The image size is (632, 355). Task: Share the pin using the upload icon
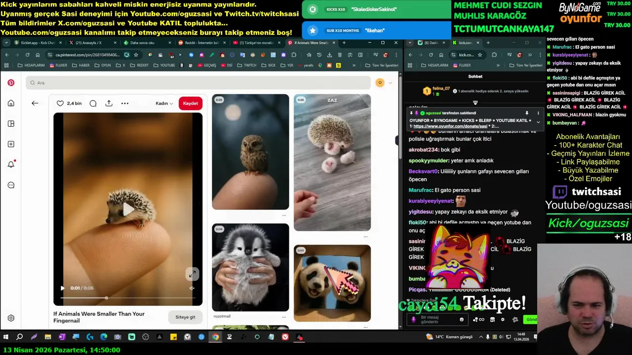coord(109,103)
